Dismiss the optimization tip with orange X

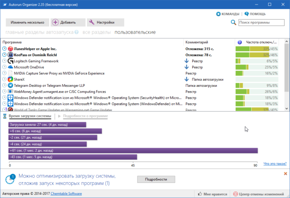click(x=286, y=173)
